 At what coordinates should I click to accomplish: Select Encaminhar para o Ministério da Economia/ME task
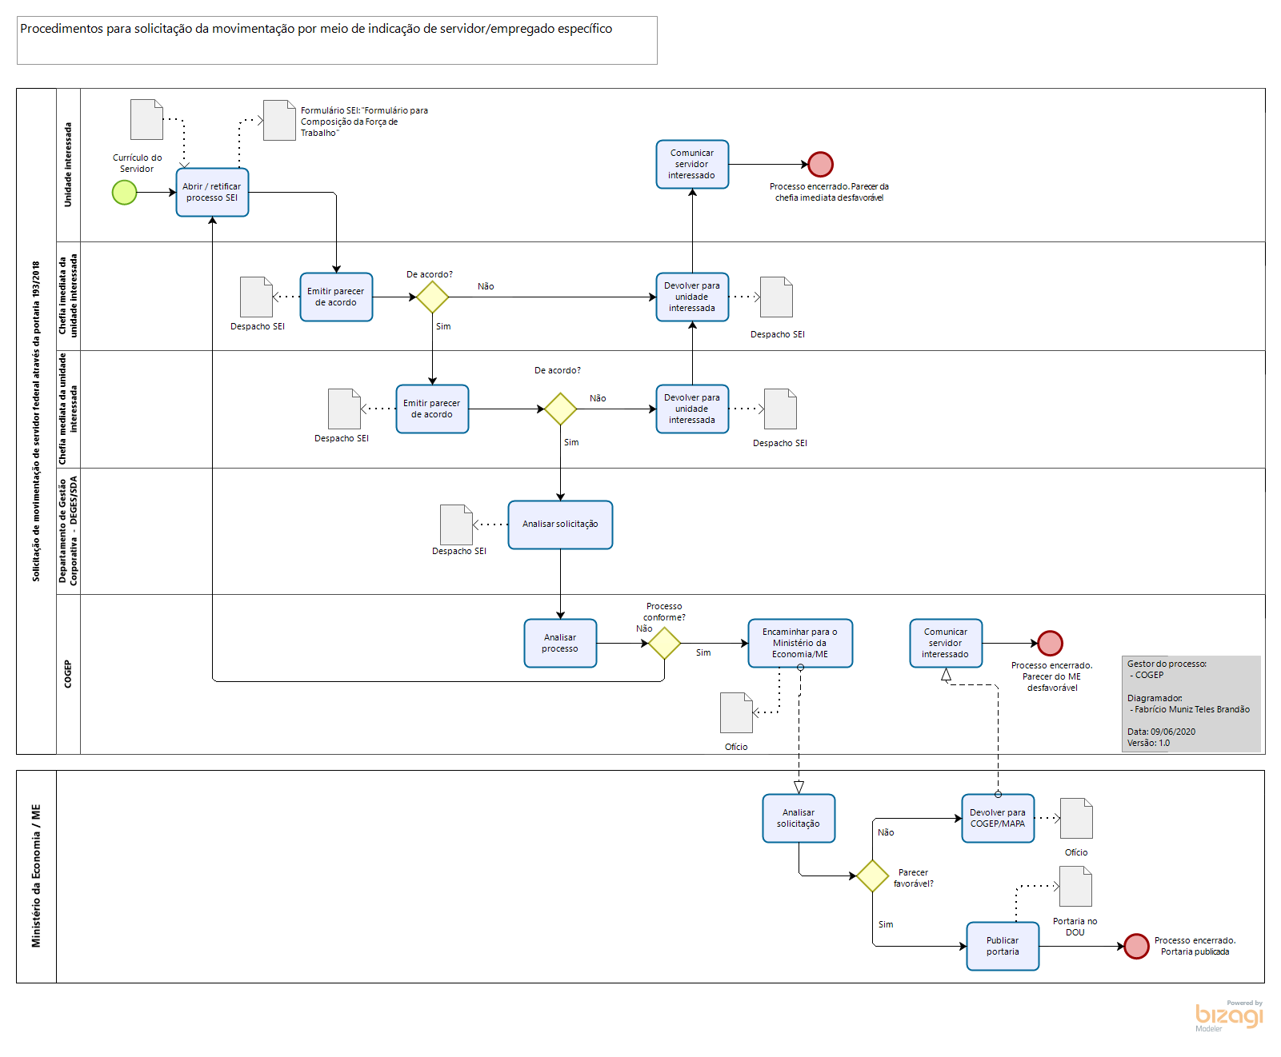(x=800, y=643)
